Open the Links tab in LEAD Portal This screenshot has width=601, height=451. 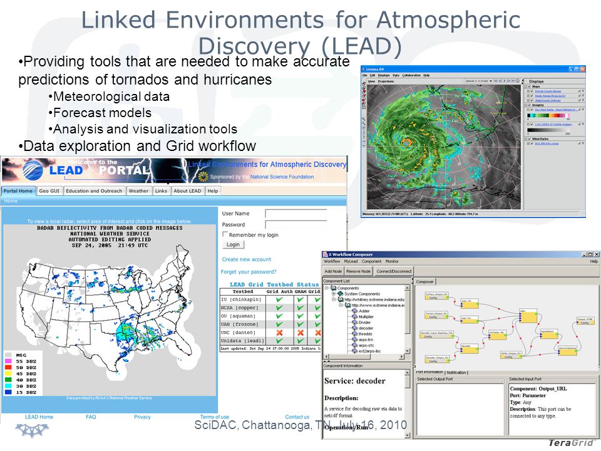(x=161, y=191)
